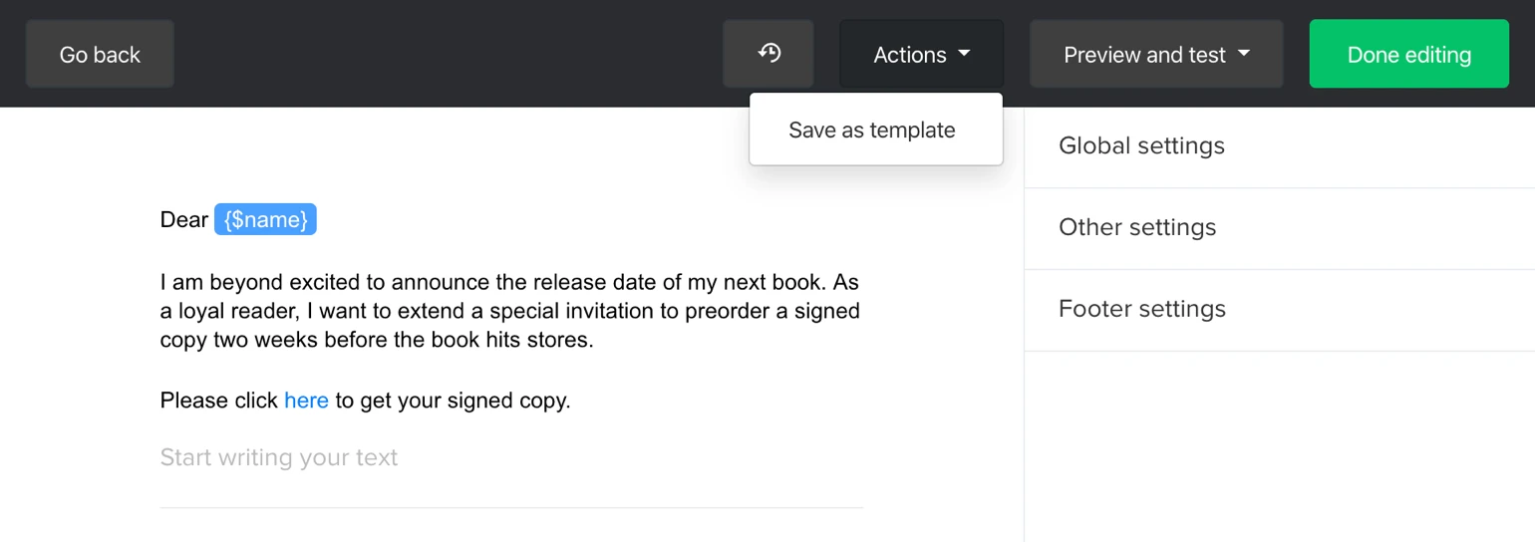Open the Footer settings section
Image resolution: width=1535 pixels, height=542 pixels.
[1141, 310]
